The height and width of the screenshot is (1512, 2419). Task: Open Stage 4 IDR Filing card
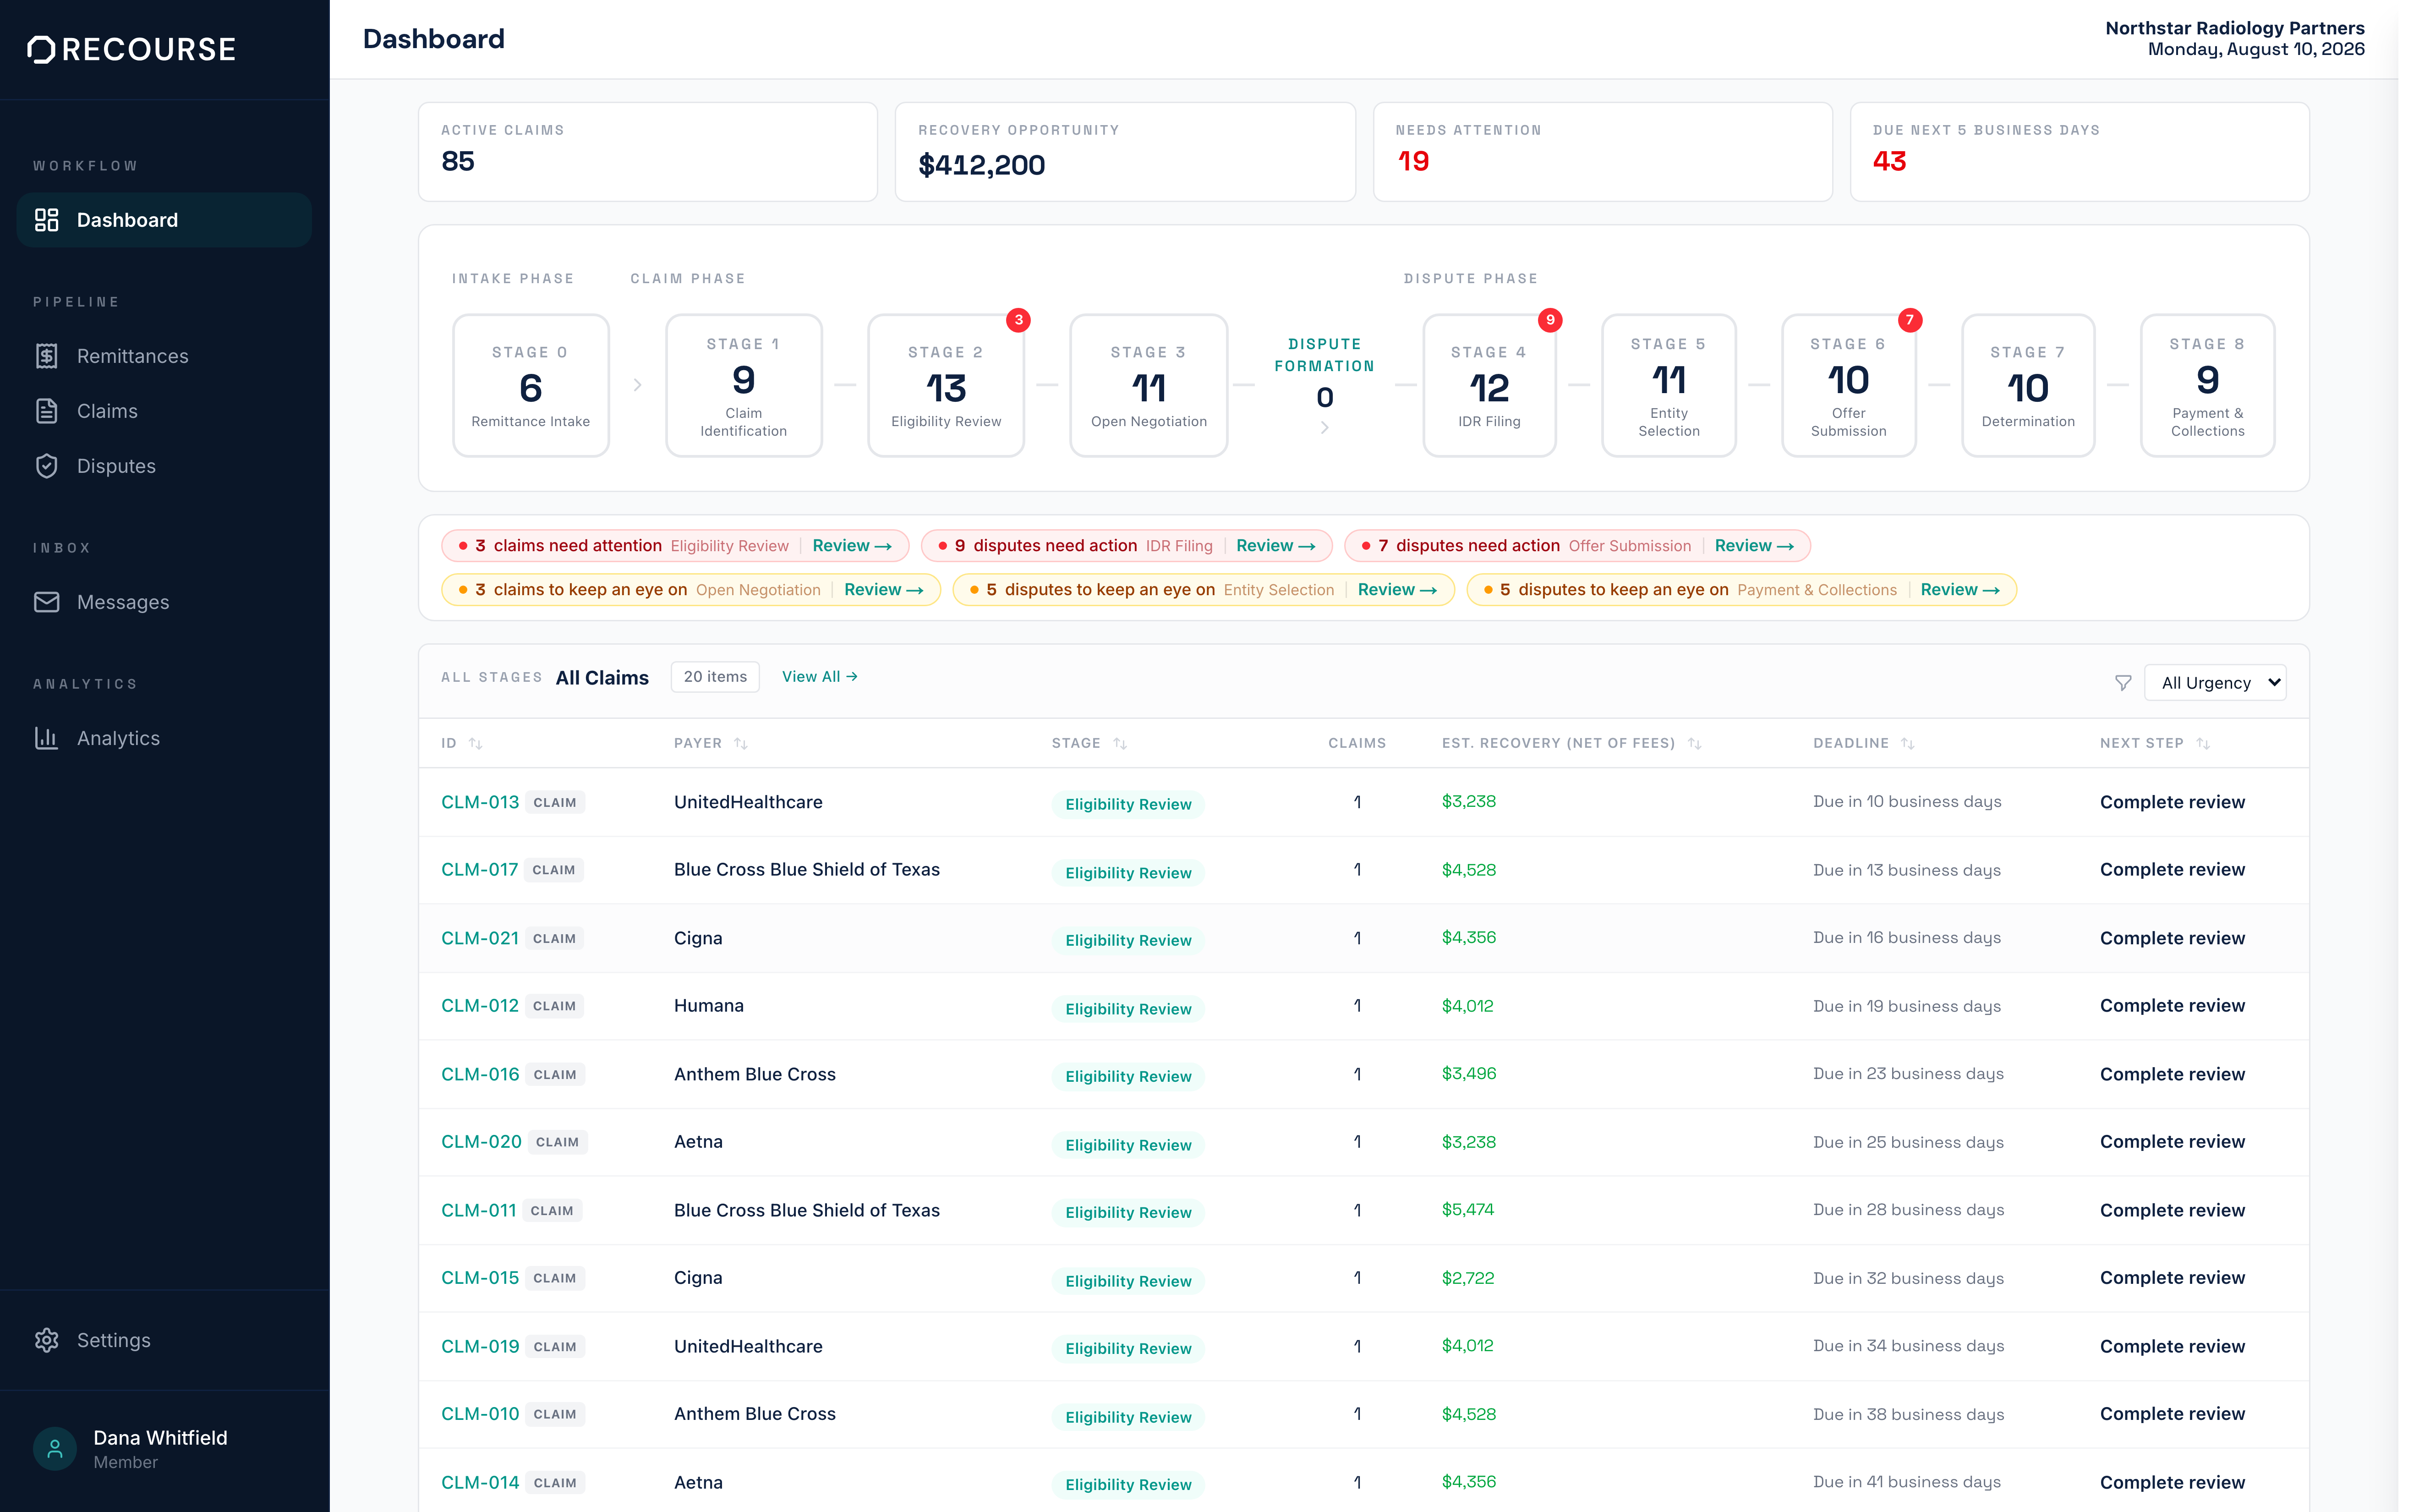[x=1489, y=386]
